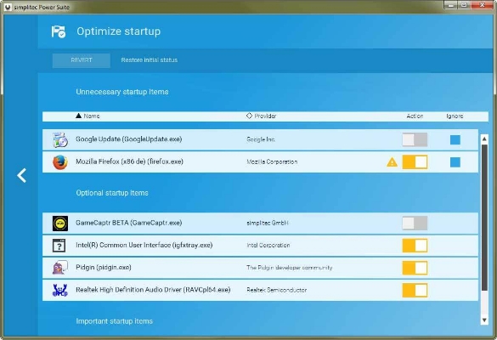Disable the Mozilla Firefox startup switch
Viewport: 497px width, 340px height.
click(415, 162)
